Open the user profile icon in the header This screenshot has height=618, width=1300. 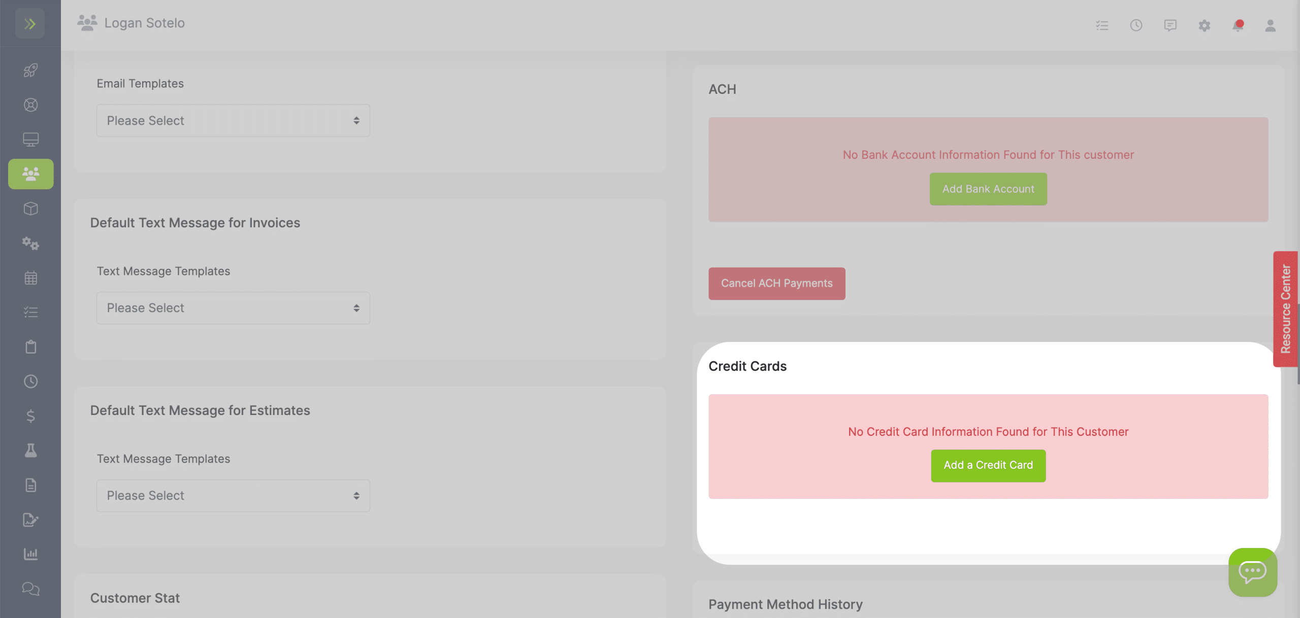click(1270, 25)
